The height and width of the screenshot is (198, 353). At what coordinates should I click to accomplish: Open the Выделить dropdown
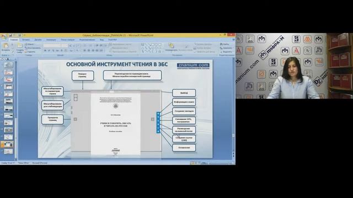pyautogui.click(x=226, y=52)
